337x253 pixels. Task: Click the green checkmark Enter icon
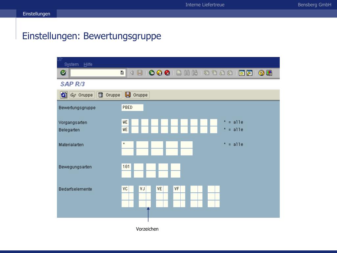63,73
